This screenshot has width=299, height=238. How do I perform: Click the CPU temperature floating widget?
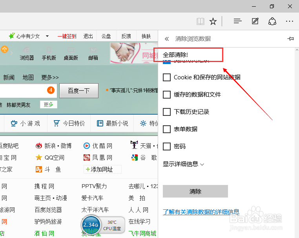click(103, 225)
